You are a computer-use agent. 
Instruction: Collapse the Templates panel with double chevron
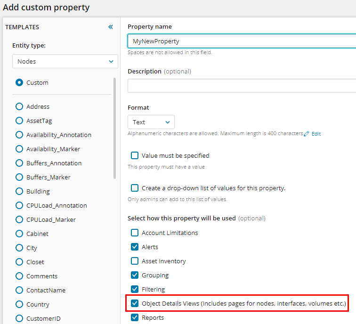[x=111, y=27]
